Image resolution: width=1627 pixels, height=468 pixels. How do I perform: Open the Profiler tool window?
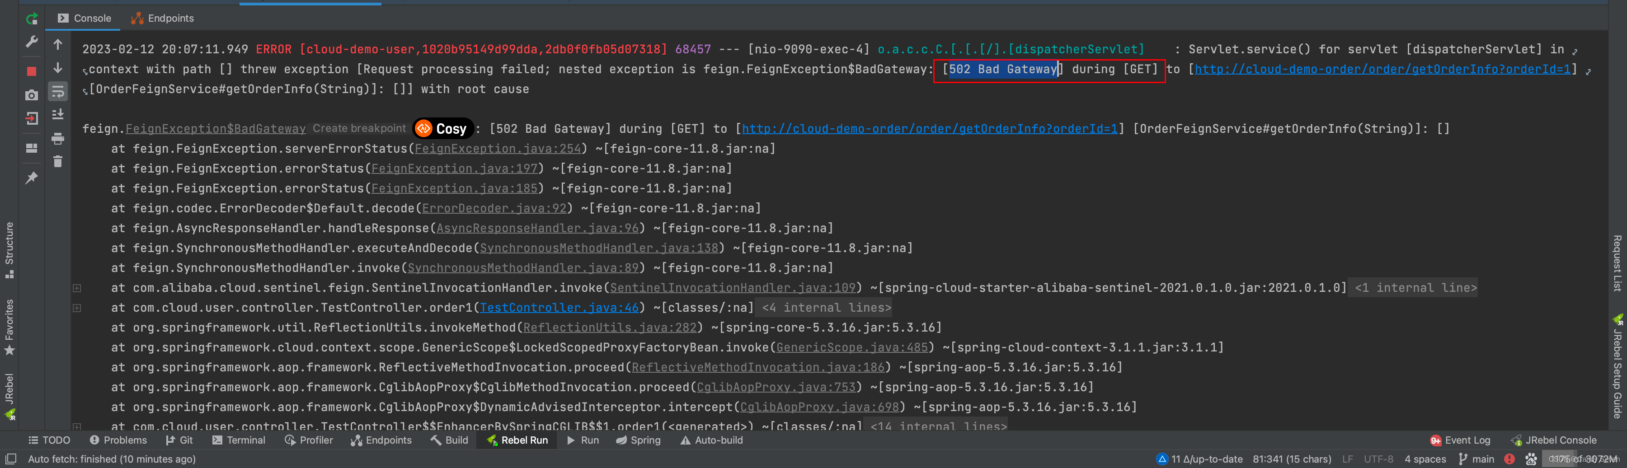pyautogui.click(x=309, y=440)
